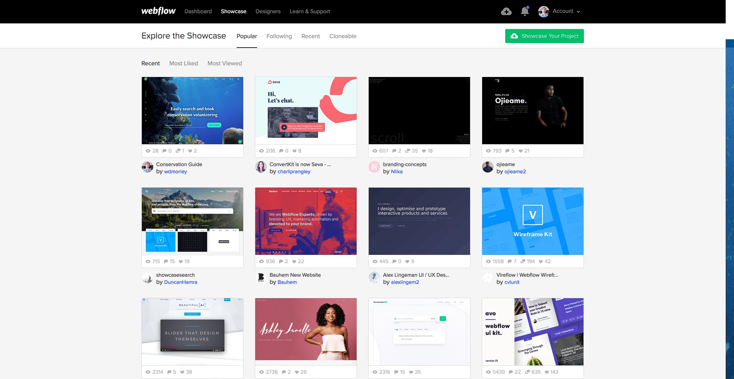Open the showcasesearch project thumbnail
Image resolution: width=734 pixels, height=379 pixels.
(x=192, y=221)
